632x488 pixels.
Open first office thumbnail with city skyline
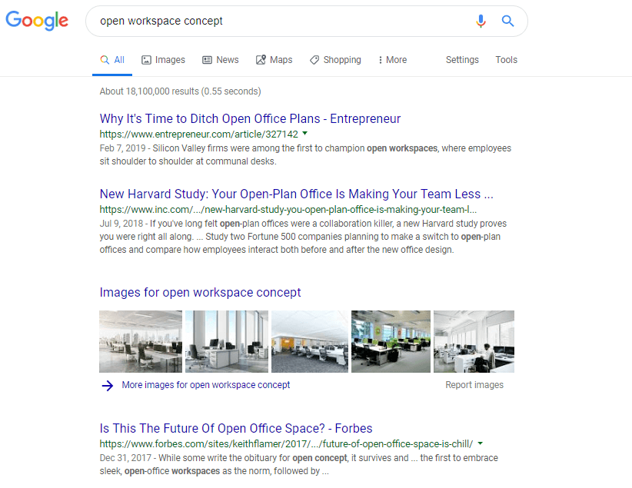coord(141,341)
